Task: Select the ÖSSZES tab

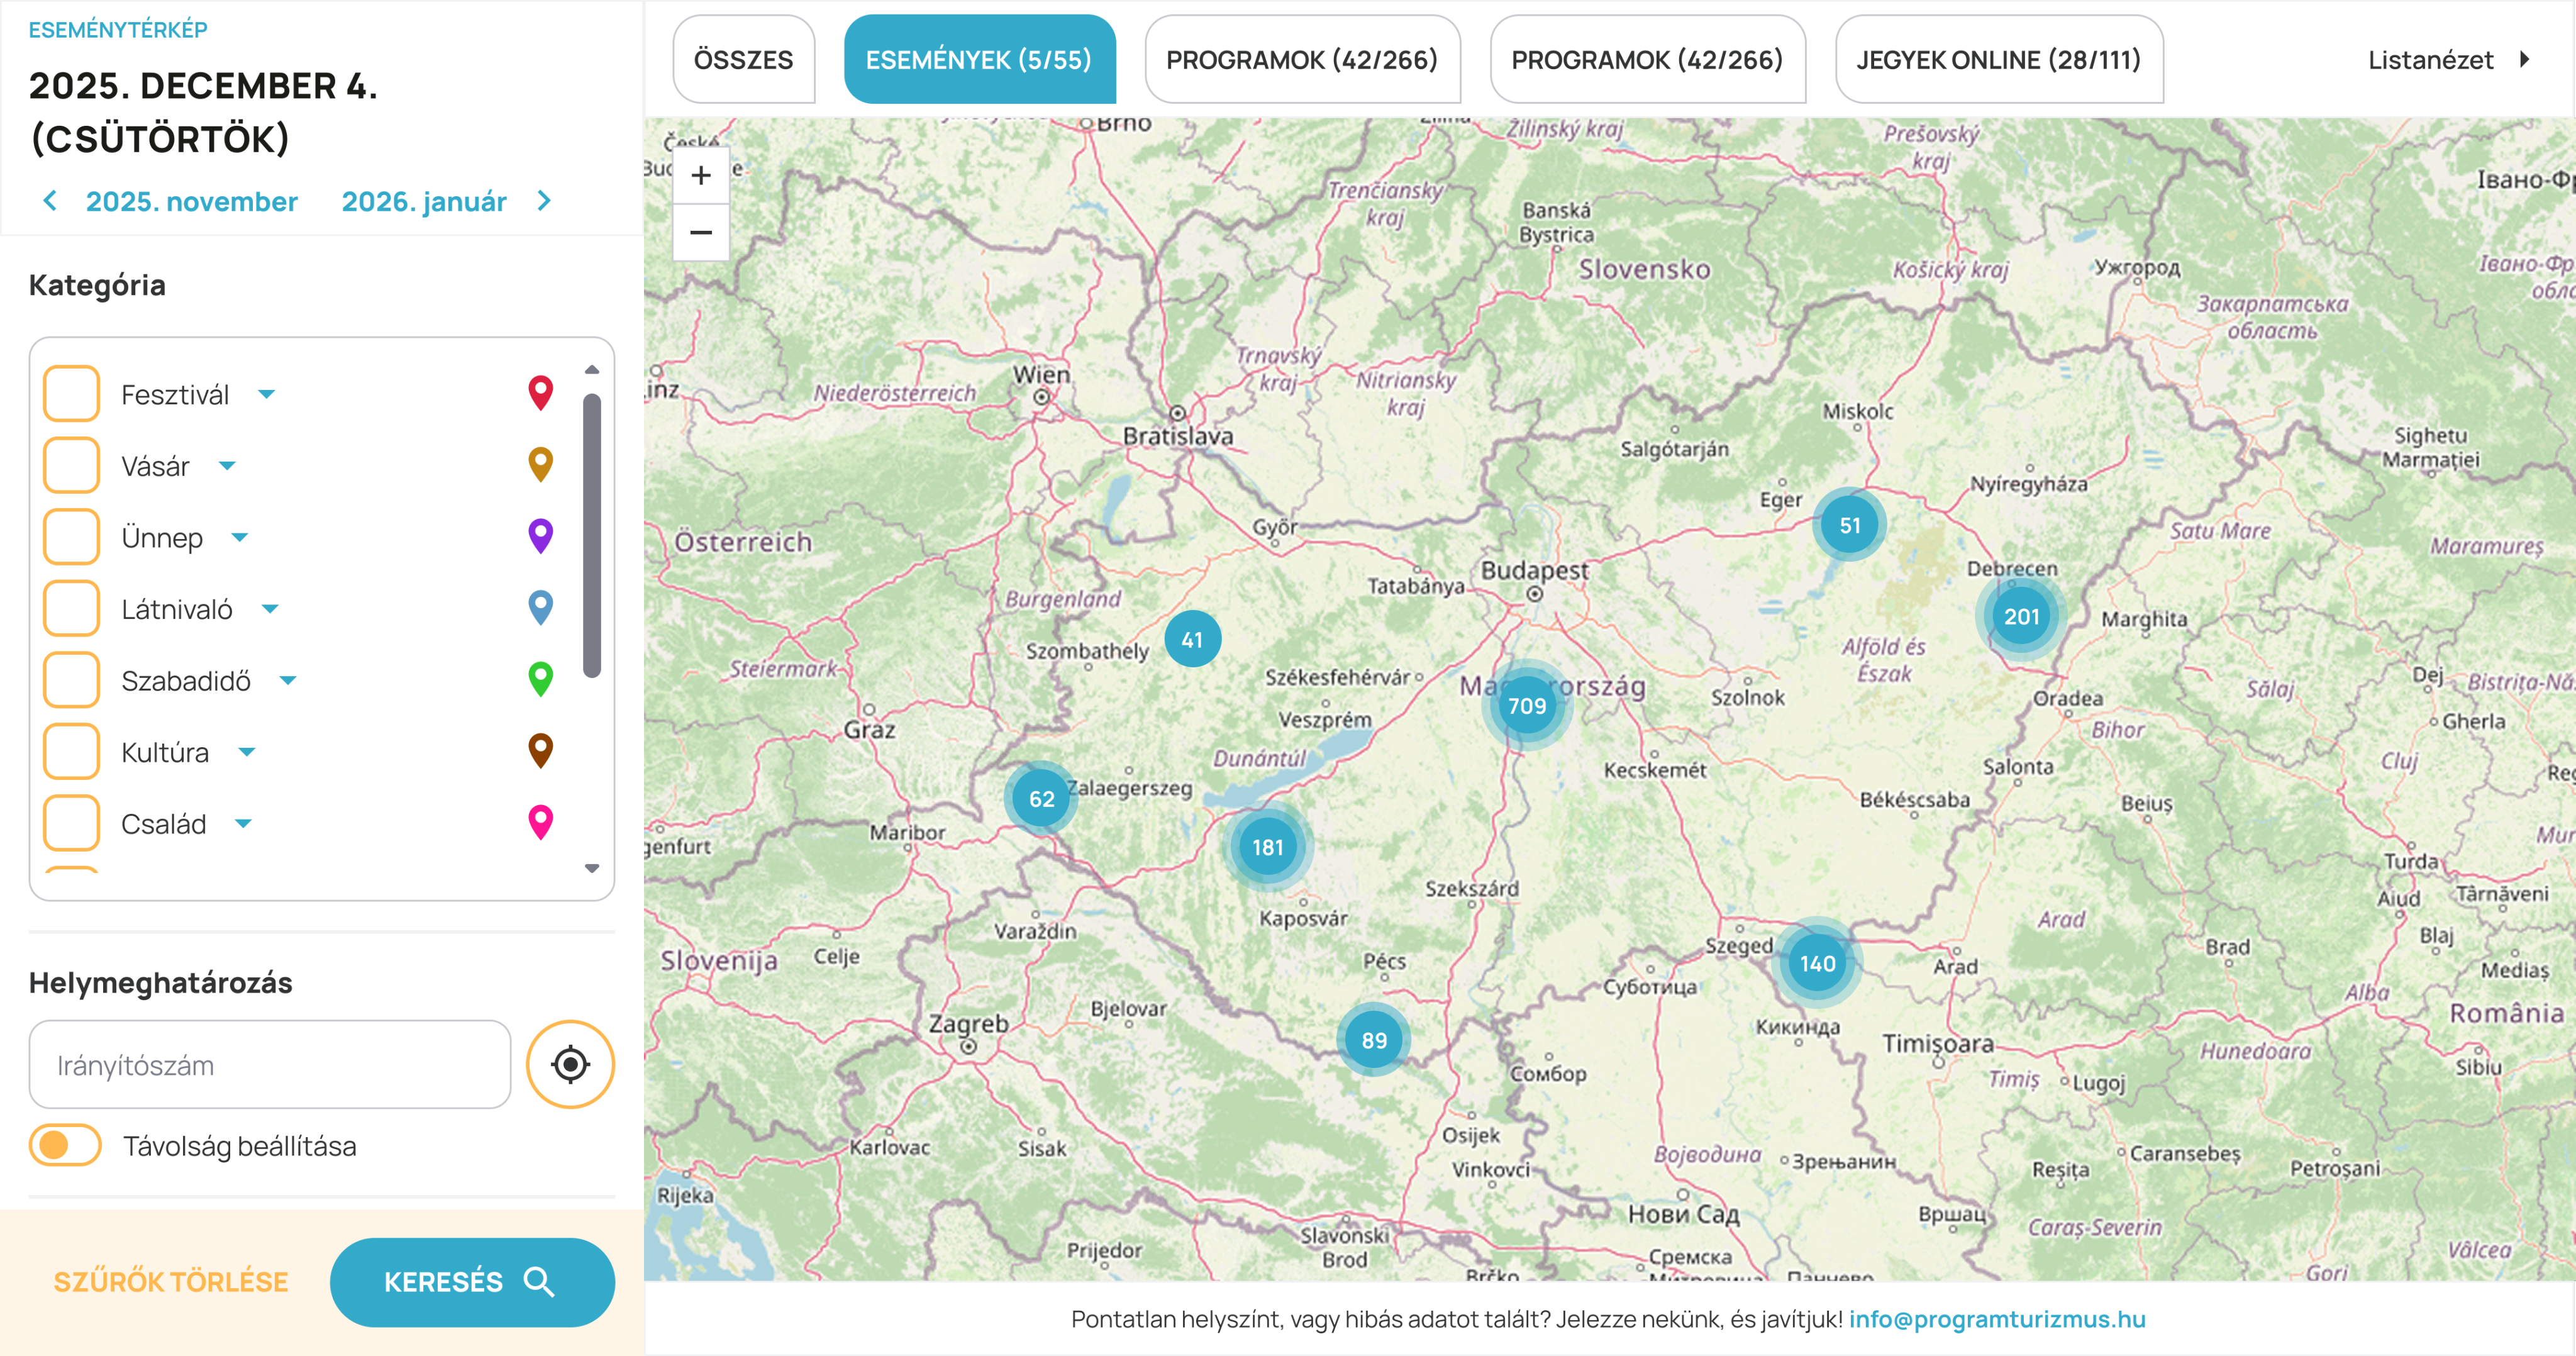Action: (744, 59)
